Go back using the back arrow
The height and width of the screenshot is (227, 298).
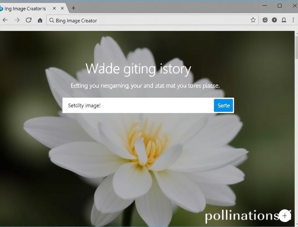[5, 20]
